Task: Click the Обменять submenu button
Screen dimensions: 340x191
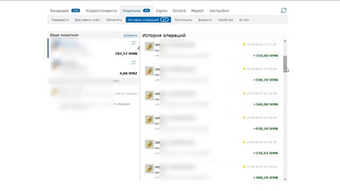Action: (x=114, y=20)
